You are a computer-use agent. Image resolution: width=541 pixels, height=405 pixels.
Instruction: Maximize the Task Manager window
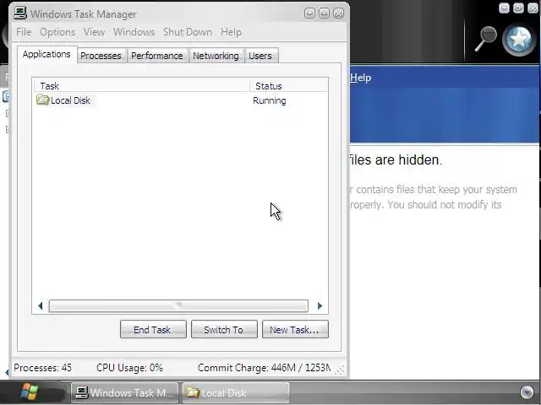(324, 13)
